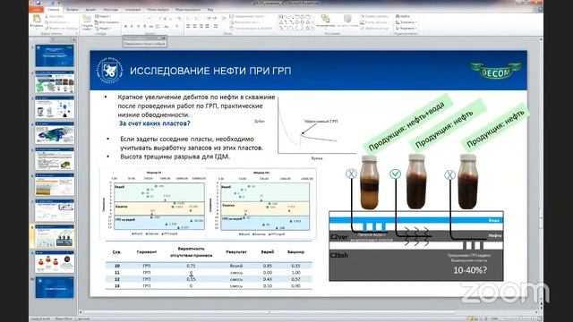Open the Shape Effects (Эффекты фигур) menu
Viewport: 573px width, 322px height.
[374, 28]
